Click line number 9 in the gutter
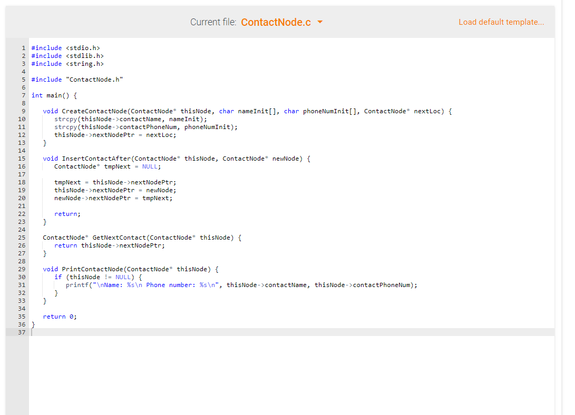This screenshot has height=415, width=575. (x=22, y=111)
